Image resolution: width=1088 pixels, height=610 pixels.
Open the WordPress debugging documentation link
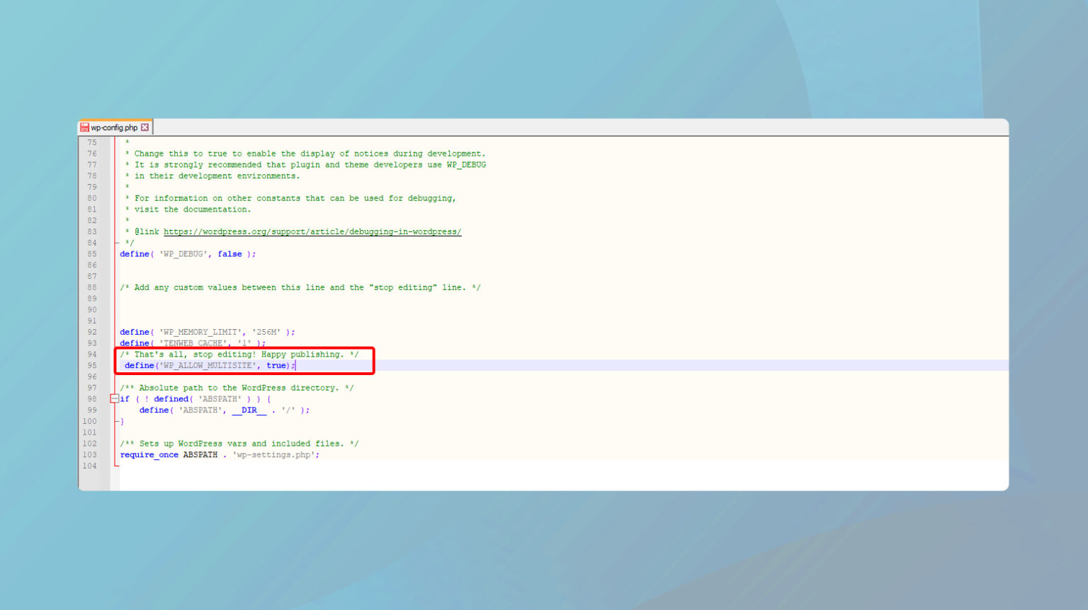[x=312, y=231]
